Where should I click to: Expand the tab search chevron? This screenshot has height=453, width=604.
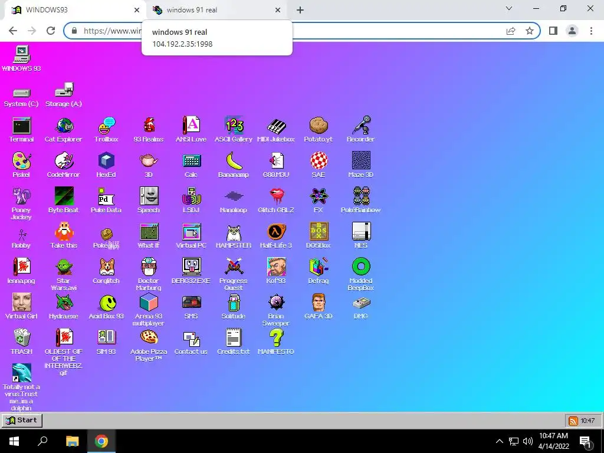click(x=509, y=8)
